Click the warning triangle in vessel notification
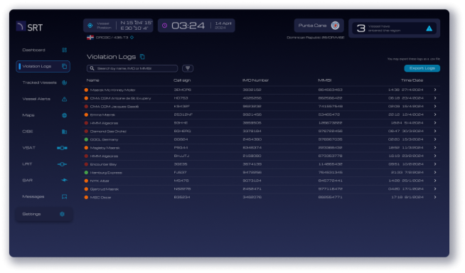 (x=429, y=28)
